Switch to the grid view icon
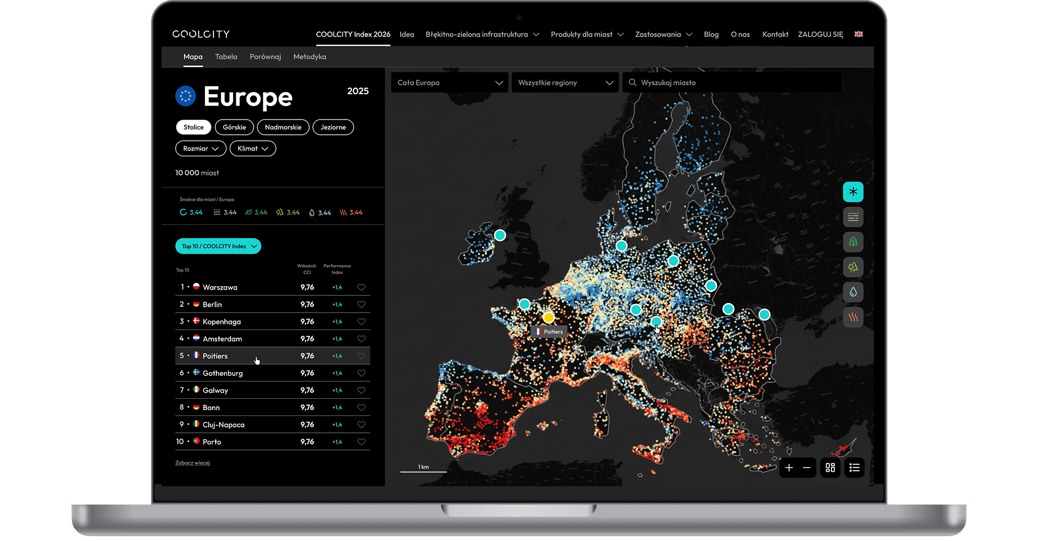Screen dimensions: 1038x541 click(830, 467)
